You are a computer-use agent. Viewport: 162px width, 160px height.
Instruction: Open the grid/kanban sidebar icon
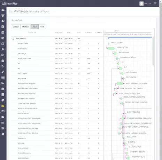pos(3,111)
